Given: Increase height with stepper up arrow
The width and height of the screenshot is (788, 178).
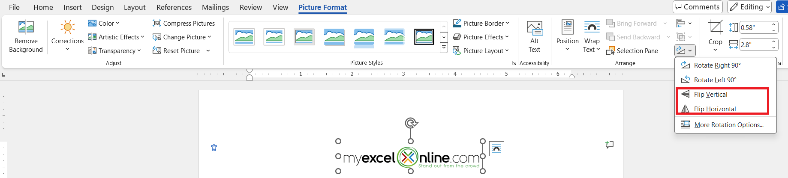Looking at the screenshot, I should pos(773,24).
